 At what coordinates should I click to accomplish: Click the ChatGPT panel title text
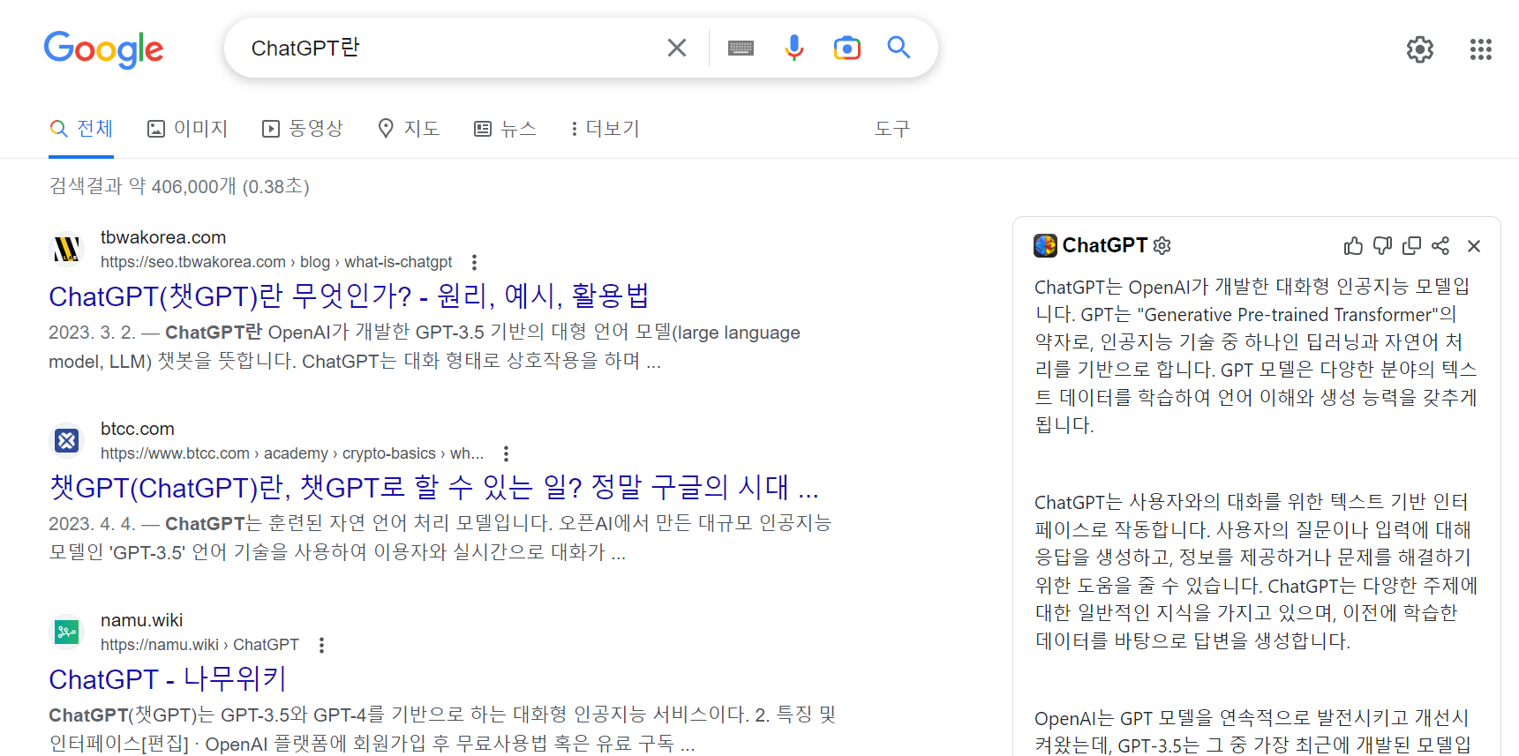(1105, 245)
